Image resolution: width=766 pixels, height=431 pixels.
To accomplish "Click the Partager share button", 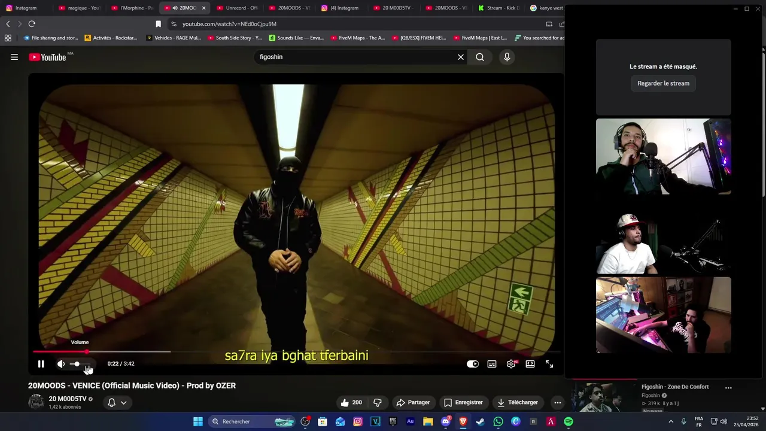I will click(x=413, y=402).
